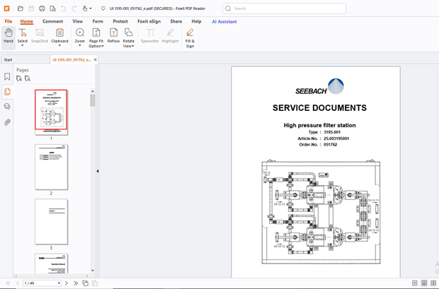This screenshot has width=439, height=289.
Task: Open the page number dropdown
Action: coord(57,283)
